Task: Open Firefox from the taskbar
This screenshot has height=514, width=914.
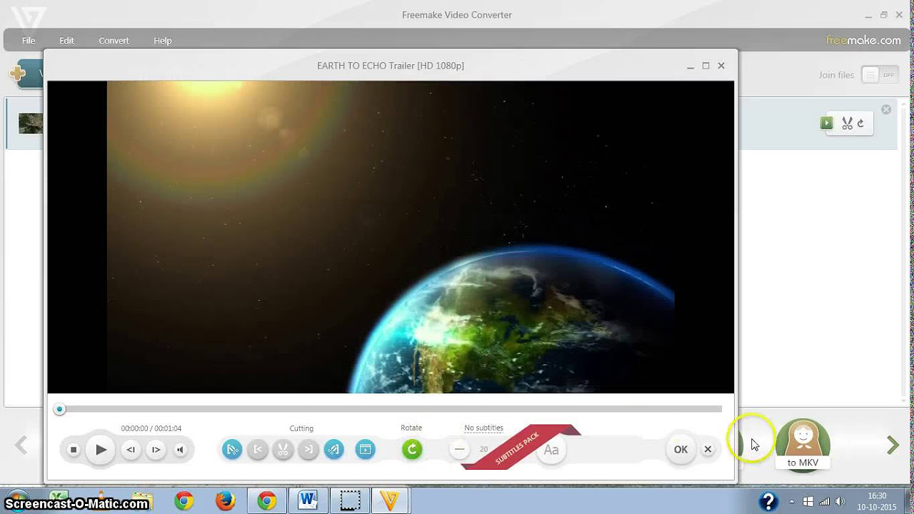Action: coord(226,500)
